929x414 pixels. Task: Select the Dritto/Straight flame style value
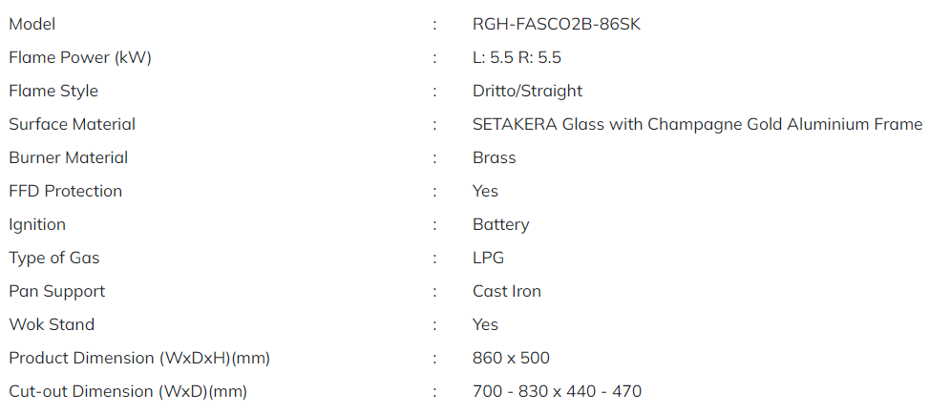click(x=527, y=92)
